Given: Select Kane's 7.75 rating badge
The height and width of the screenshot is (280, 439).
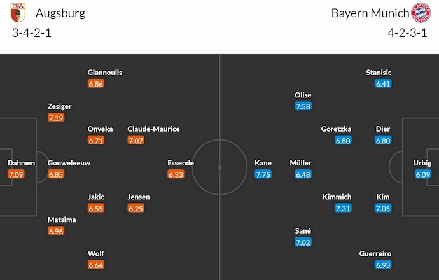Looking at the screenshot, I should [263, 174].
